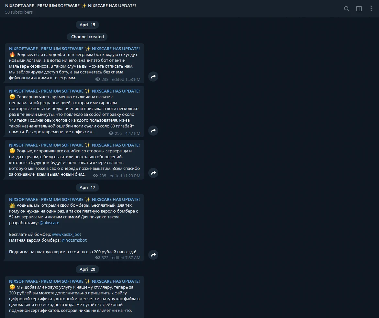
Task: Open the @hotsmsbot paid bomber link
Action: (74, 240)
